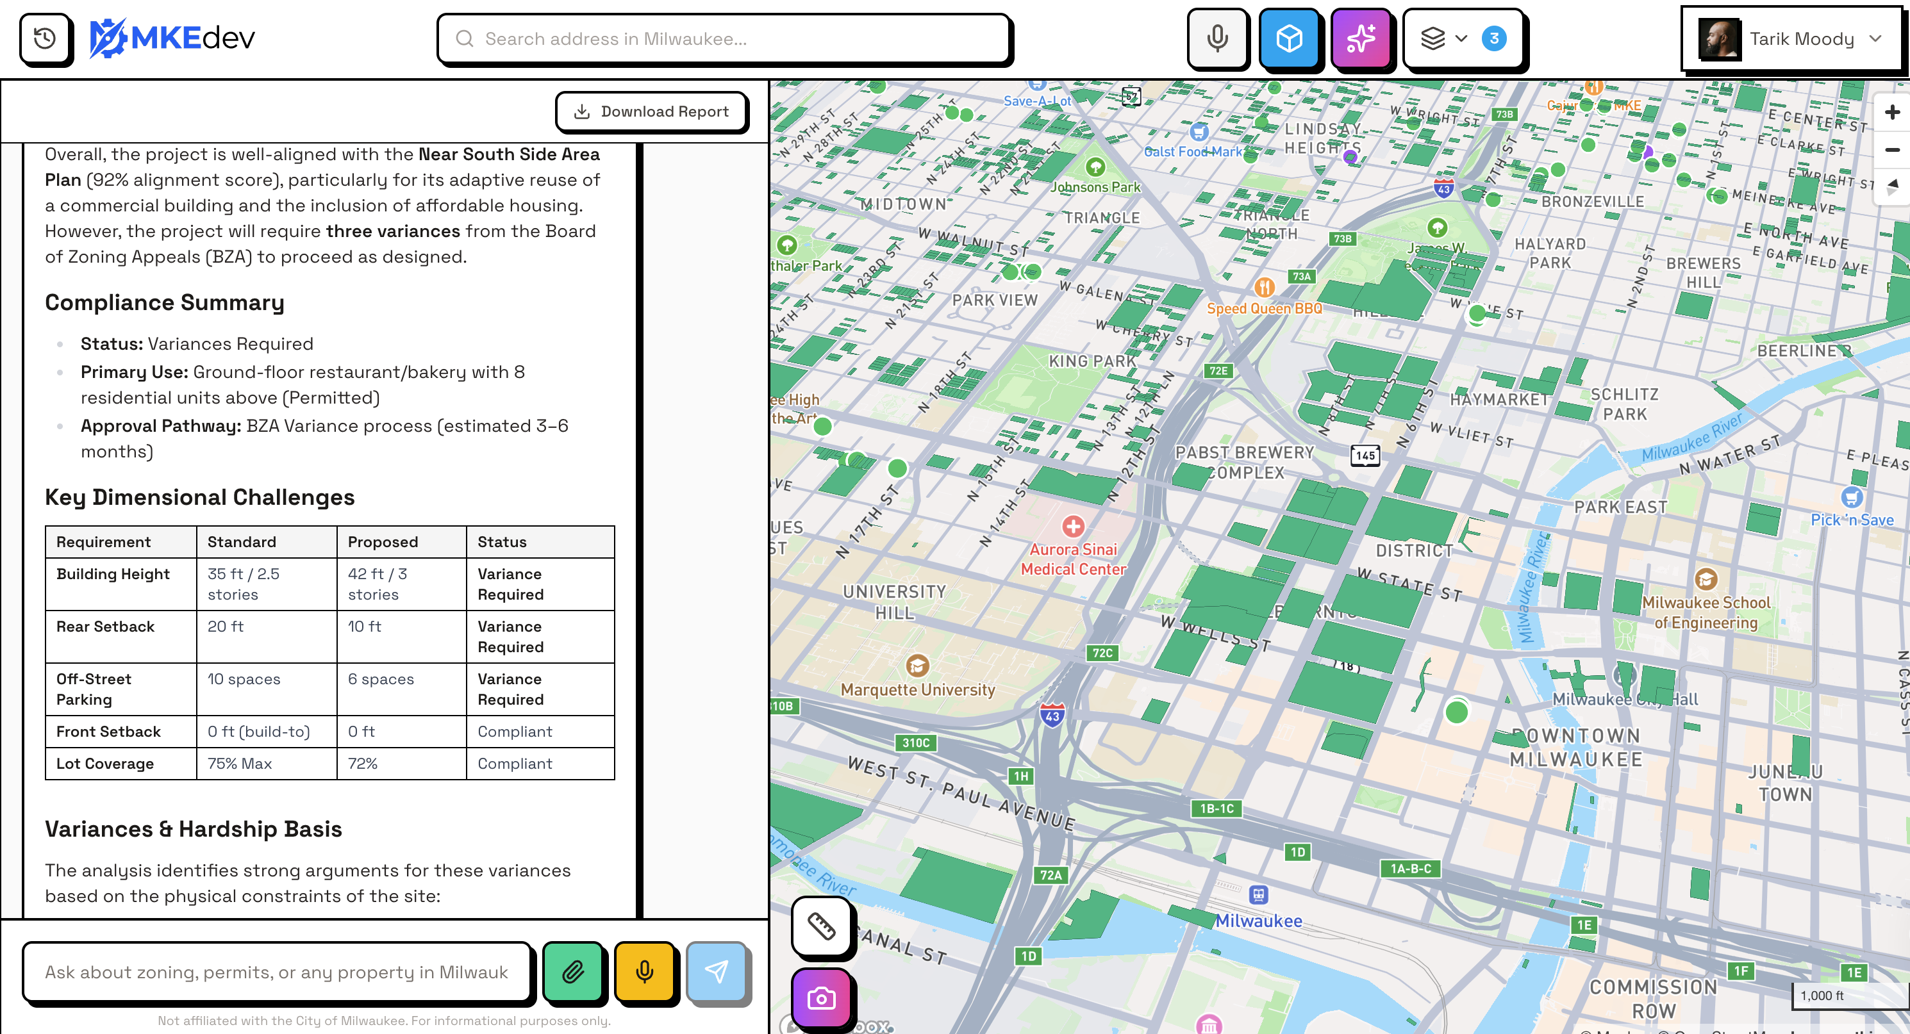Start voice input with yellow microphone
Image resolution: width=1910 pixels, height=1034 pixels.
(644, 971)
